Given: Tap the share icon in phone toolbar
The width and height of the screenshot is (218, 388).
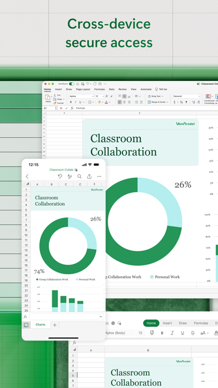Looking at the screenshot, I should (x=89, y=176).
